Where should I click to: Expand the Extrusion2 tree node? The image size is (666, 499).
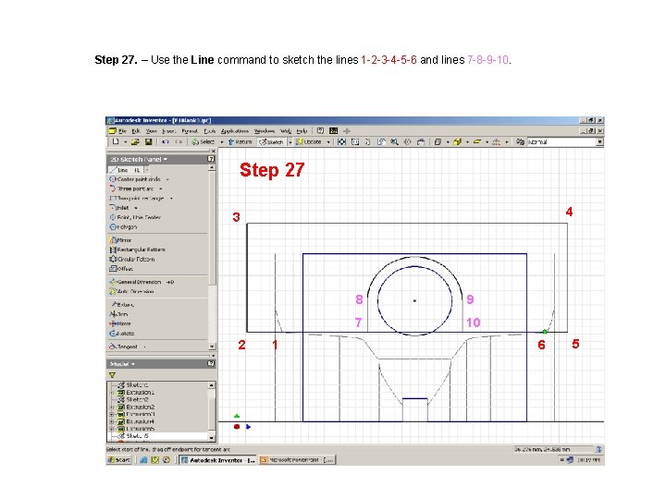112,407
